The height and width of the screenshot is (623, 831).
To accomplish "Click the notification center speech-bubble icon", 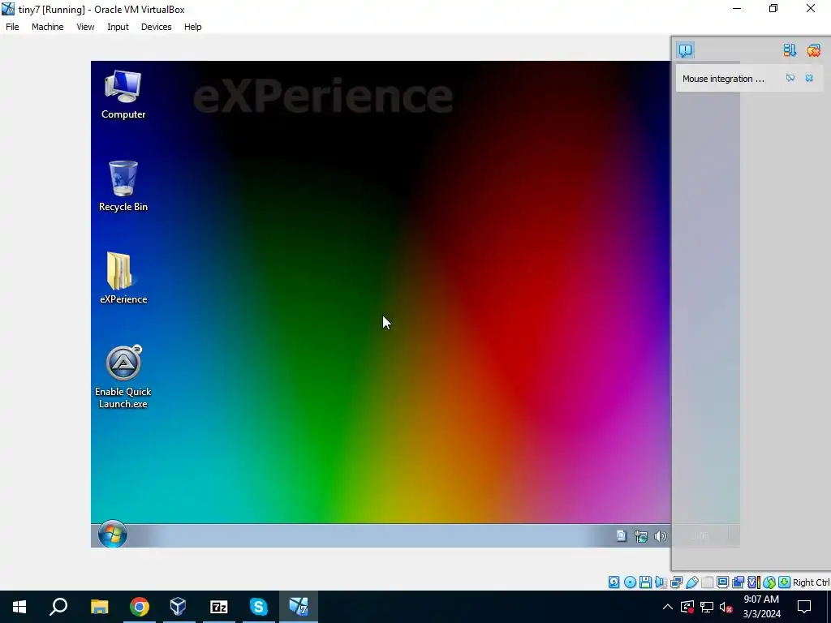I will point(685,50).
